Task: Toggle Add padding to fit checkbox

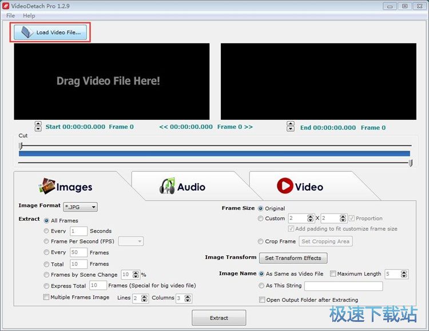Action: 291,228
